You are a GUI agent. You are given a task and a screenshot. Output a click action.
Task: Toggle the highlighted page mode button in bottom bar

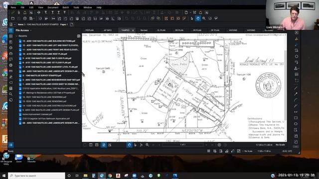[x=104, y=145]
